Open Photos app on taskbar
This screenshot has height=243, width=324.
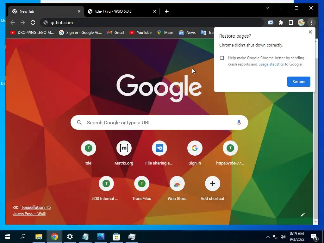point(101,237)
